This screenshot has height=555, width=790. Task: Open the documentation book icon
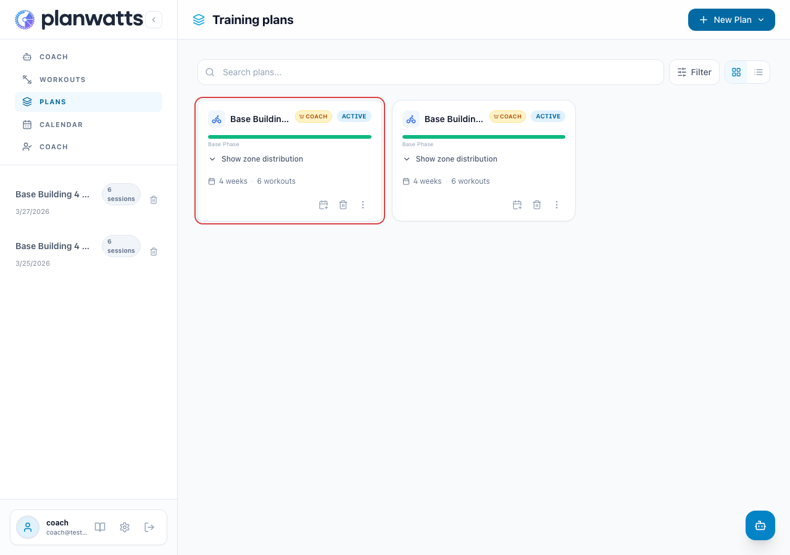click(x=100, y=527)
